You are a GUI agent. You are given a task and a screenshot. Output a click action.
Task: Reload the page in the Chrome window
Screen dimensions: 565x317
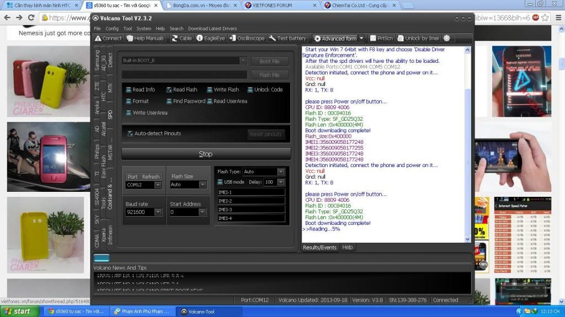(x=31, y=18)
